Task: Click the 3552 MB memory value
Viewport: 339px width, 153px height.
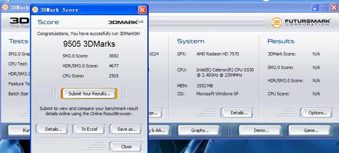Action: pos(204,86)
